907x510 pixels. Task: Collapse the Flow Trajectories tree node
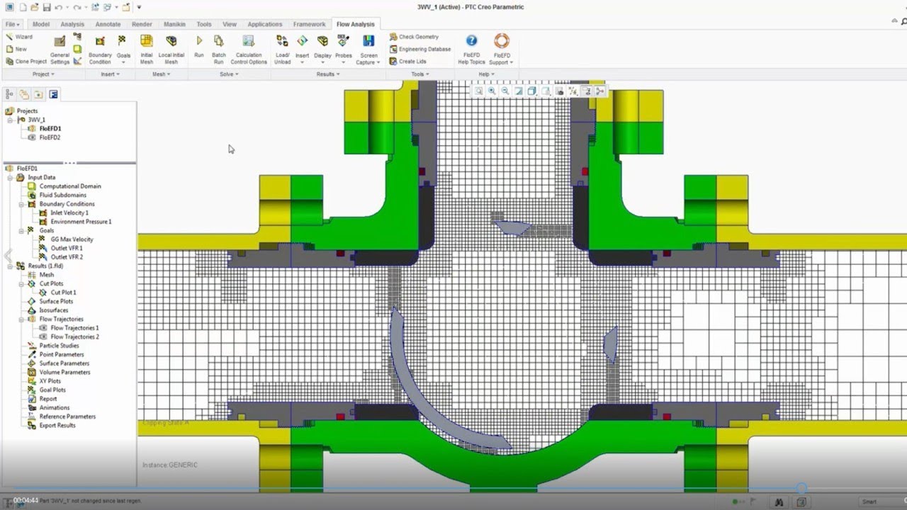(21, 319)
